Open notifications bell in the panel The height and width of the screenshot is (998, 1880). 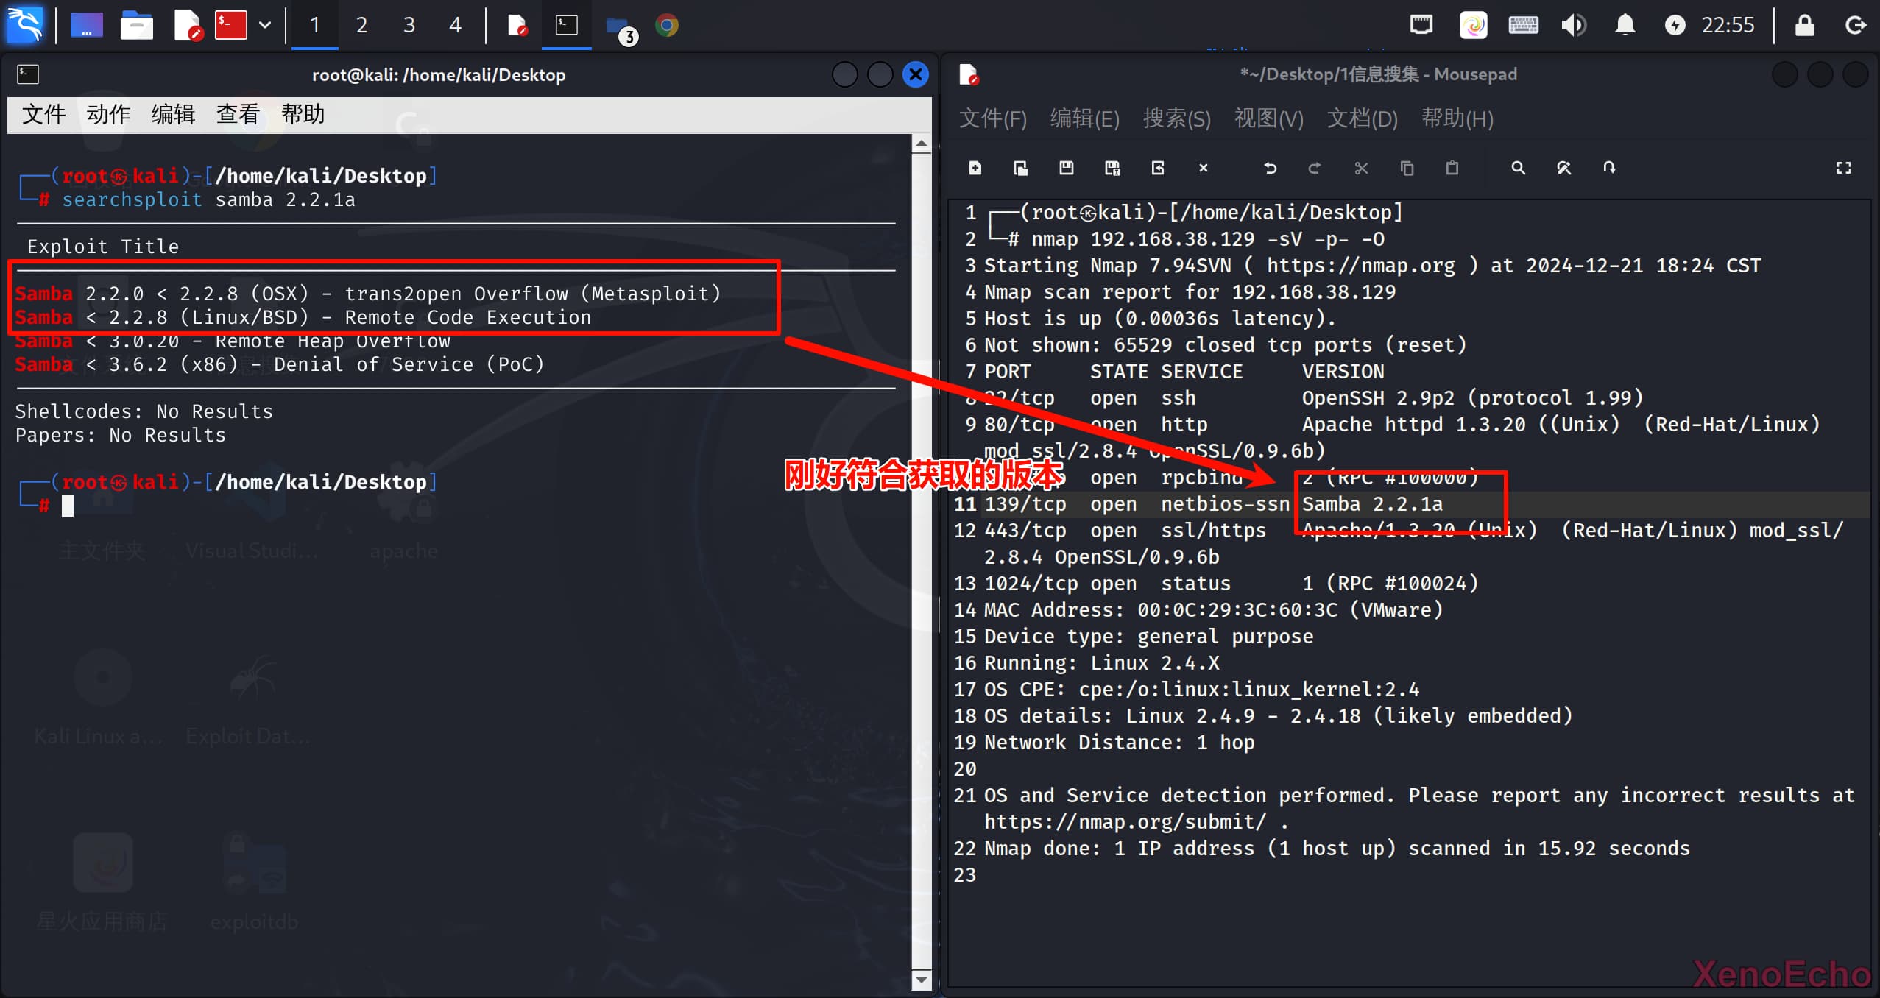coord(1625,26)
